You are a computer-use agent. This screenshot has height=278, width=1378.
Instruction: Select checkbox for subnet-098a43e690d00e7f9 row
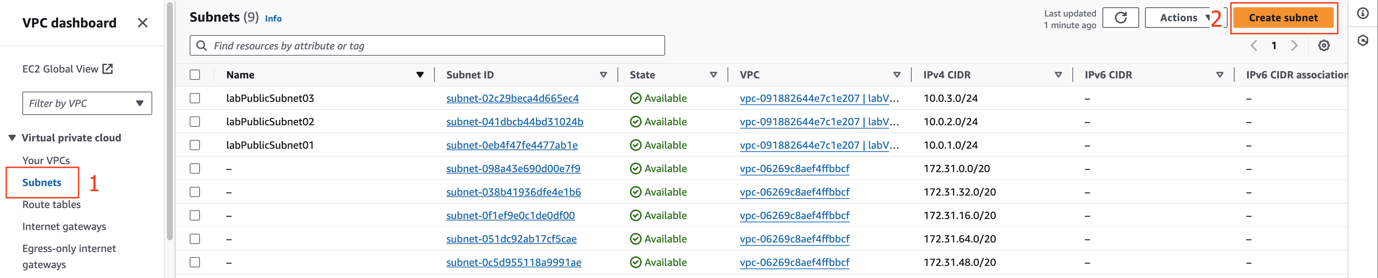[195, 168]
